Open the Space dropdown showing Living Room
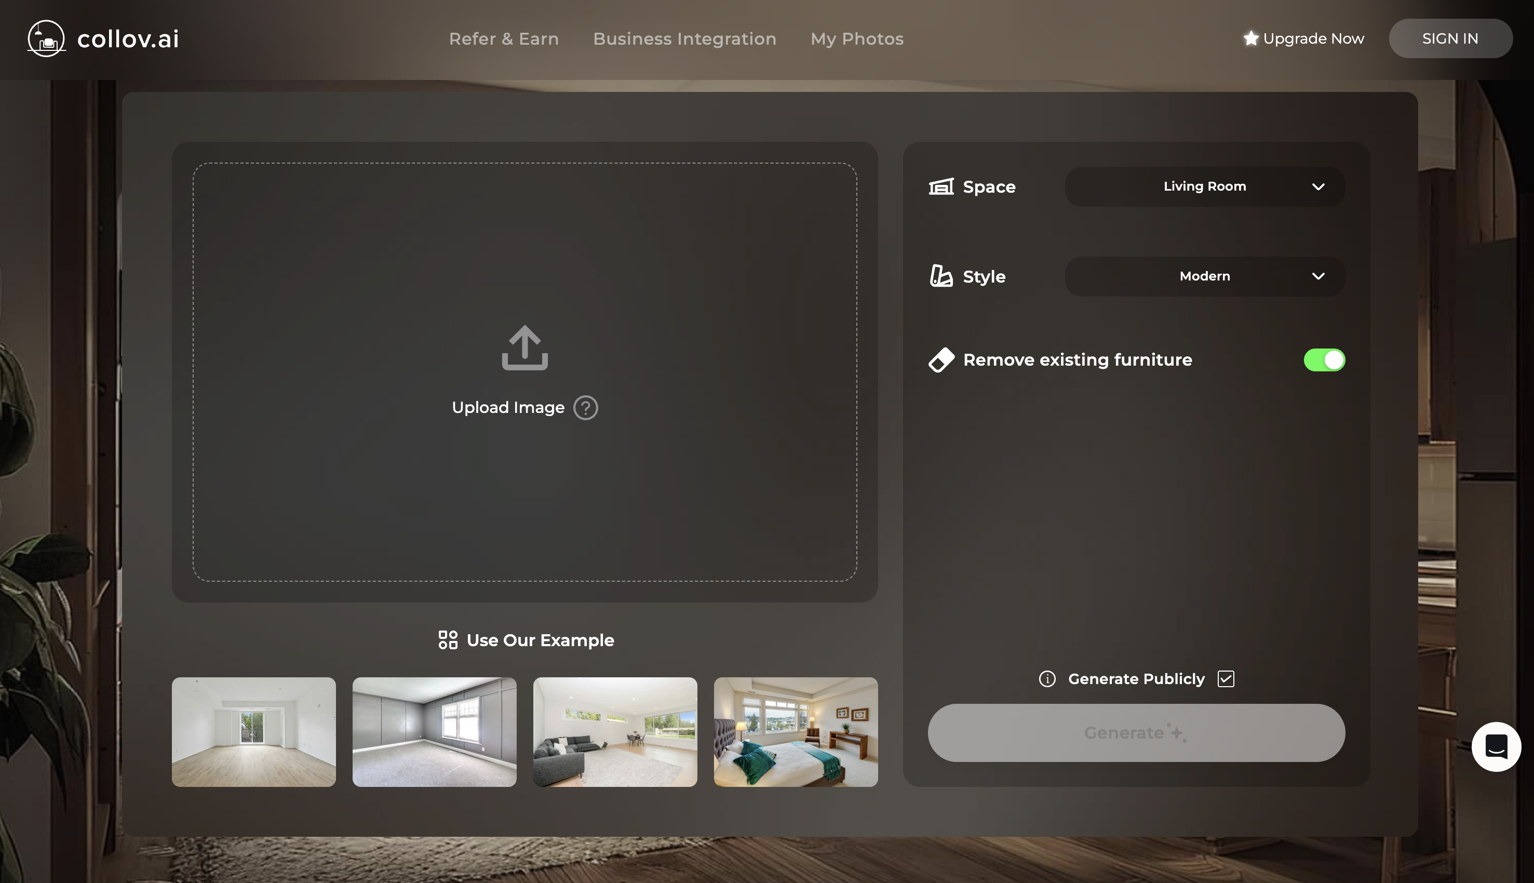This screenshot has width=1534, height=883. click(1204, 186)
